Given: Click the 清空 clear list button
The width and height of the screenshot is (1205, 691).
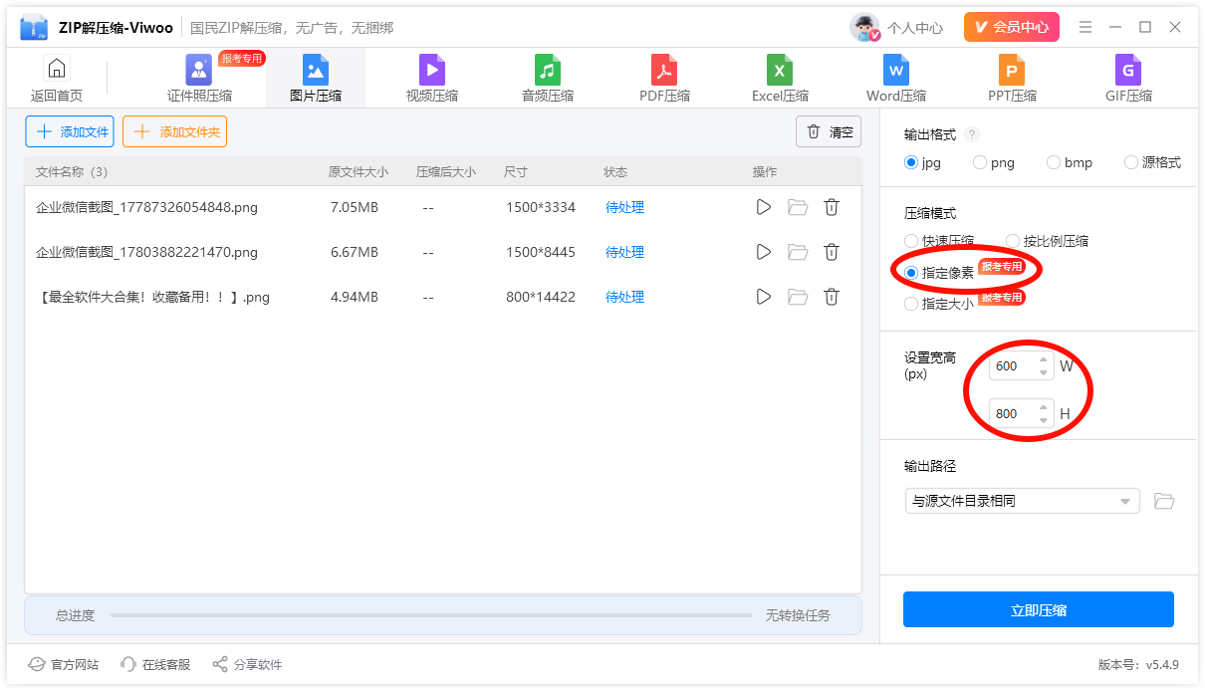Looking at the screenshot, I should point(829,131).
